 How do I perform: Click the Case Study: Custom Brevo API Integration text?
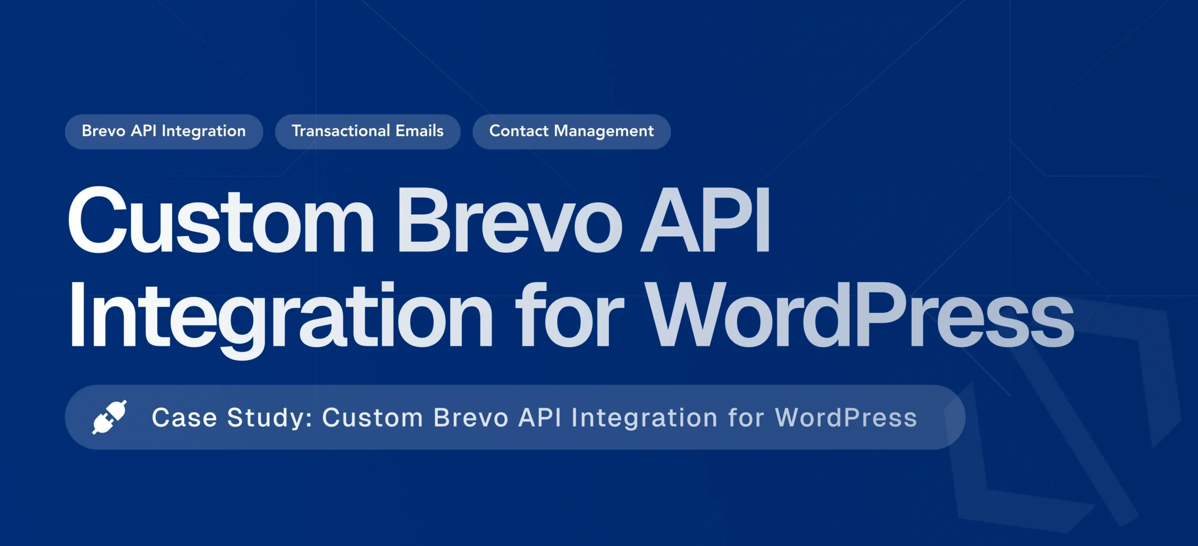coord(534,417)
